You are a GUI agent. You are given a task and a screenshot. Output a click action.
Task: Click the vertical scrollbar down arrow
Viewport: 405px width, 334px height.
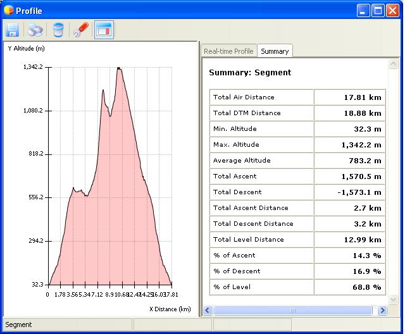394,300
